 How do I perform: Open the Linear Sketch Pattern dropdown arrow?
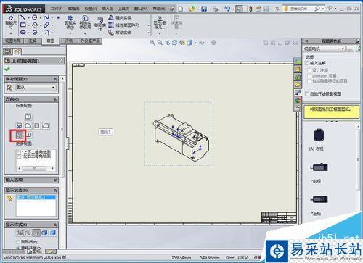click(x=148, y=25)
